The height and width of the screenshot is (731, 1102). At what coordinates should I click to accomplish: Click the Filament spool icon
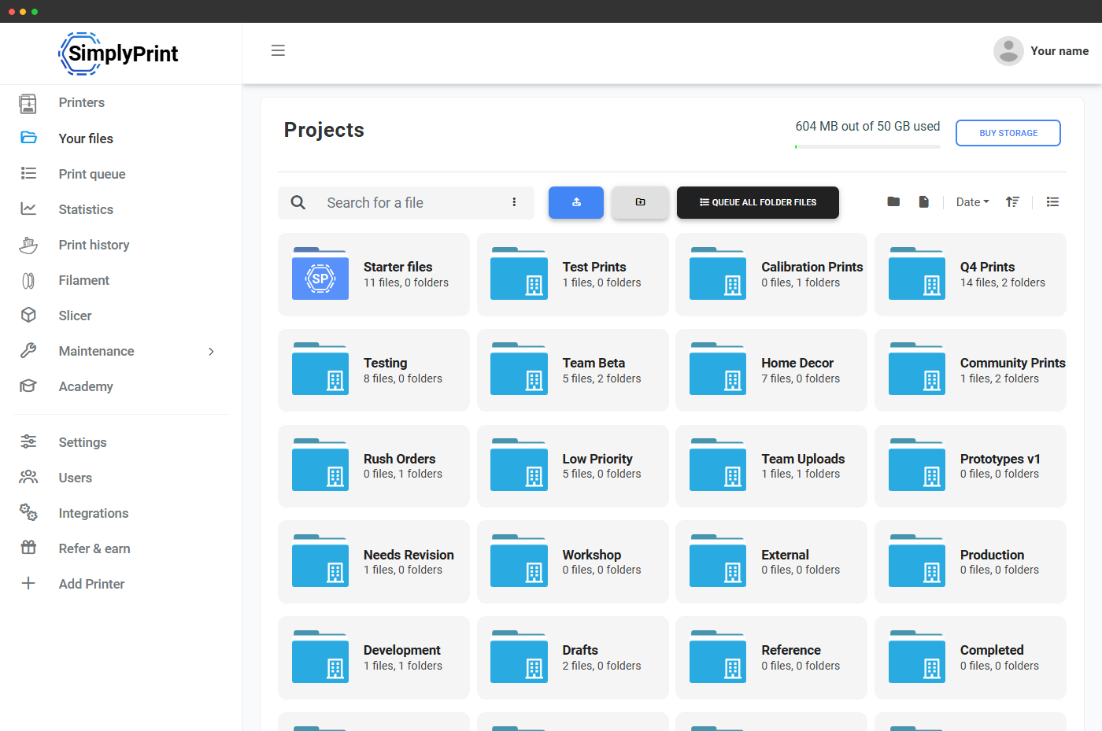point(28,280)
